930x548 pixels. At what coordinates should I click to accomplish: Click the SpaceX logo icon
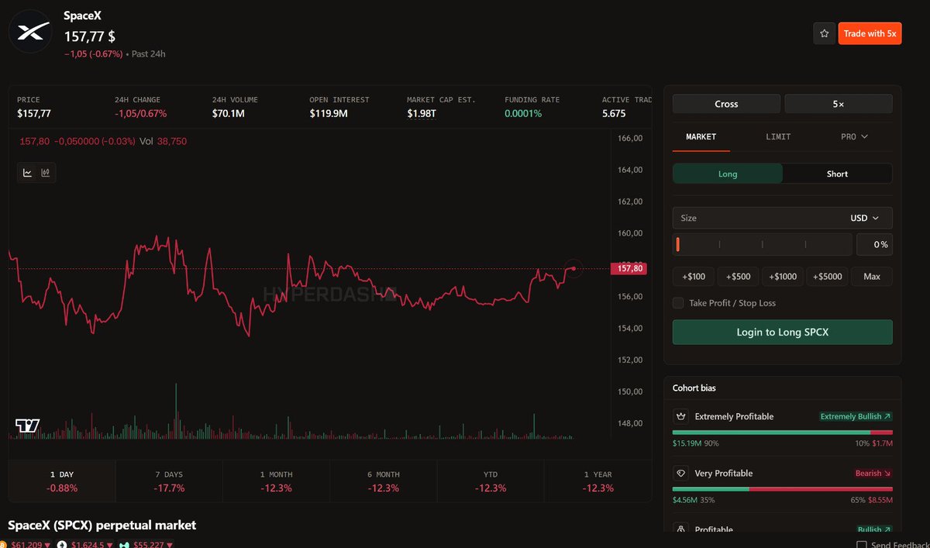(30, 31)
